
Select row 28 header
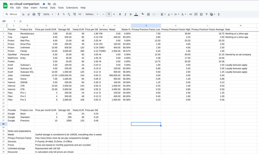[x=3, y=124]
